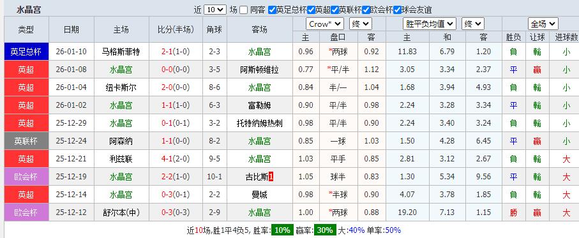Click the green 30% cover rate badge
Image resolution: width=579 pixels, height=238 pixels.
pyautogui.click(x=326, y=230)
